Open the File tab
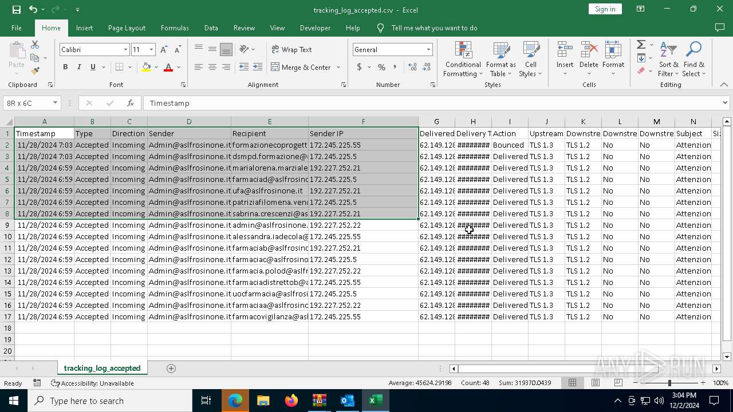This screenshot has height=412, width=733. (x=17, y=28)
